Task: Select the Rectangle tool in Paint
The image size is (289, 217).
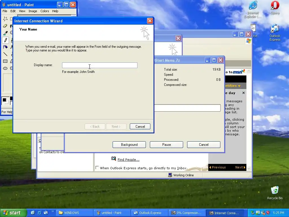Action: 5,61
